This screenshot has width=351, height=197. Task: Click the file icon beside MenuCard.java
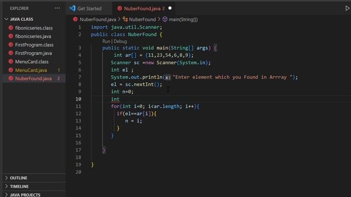(x=11, y=70)
